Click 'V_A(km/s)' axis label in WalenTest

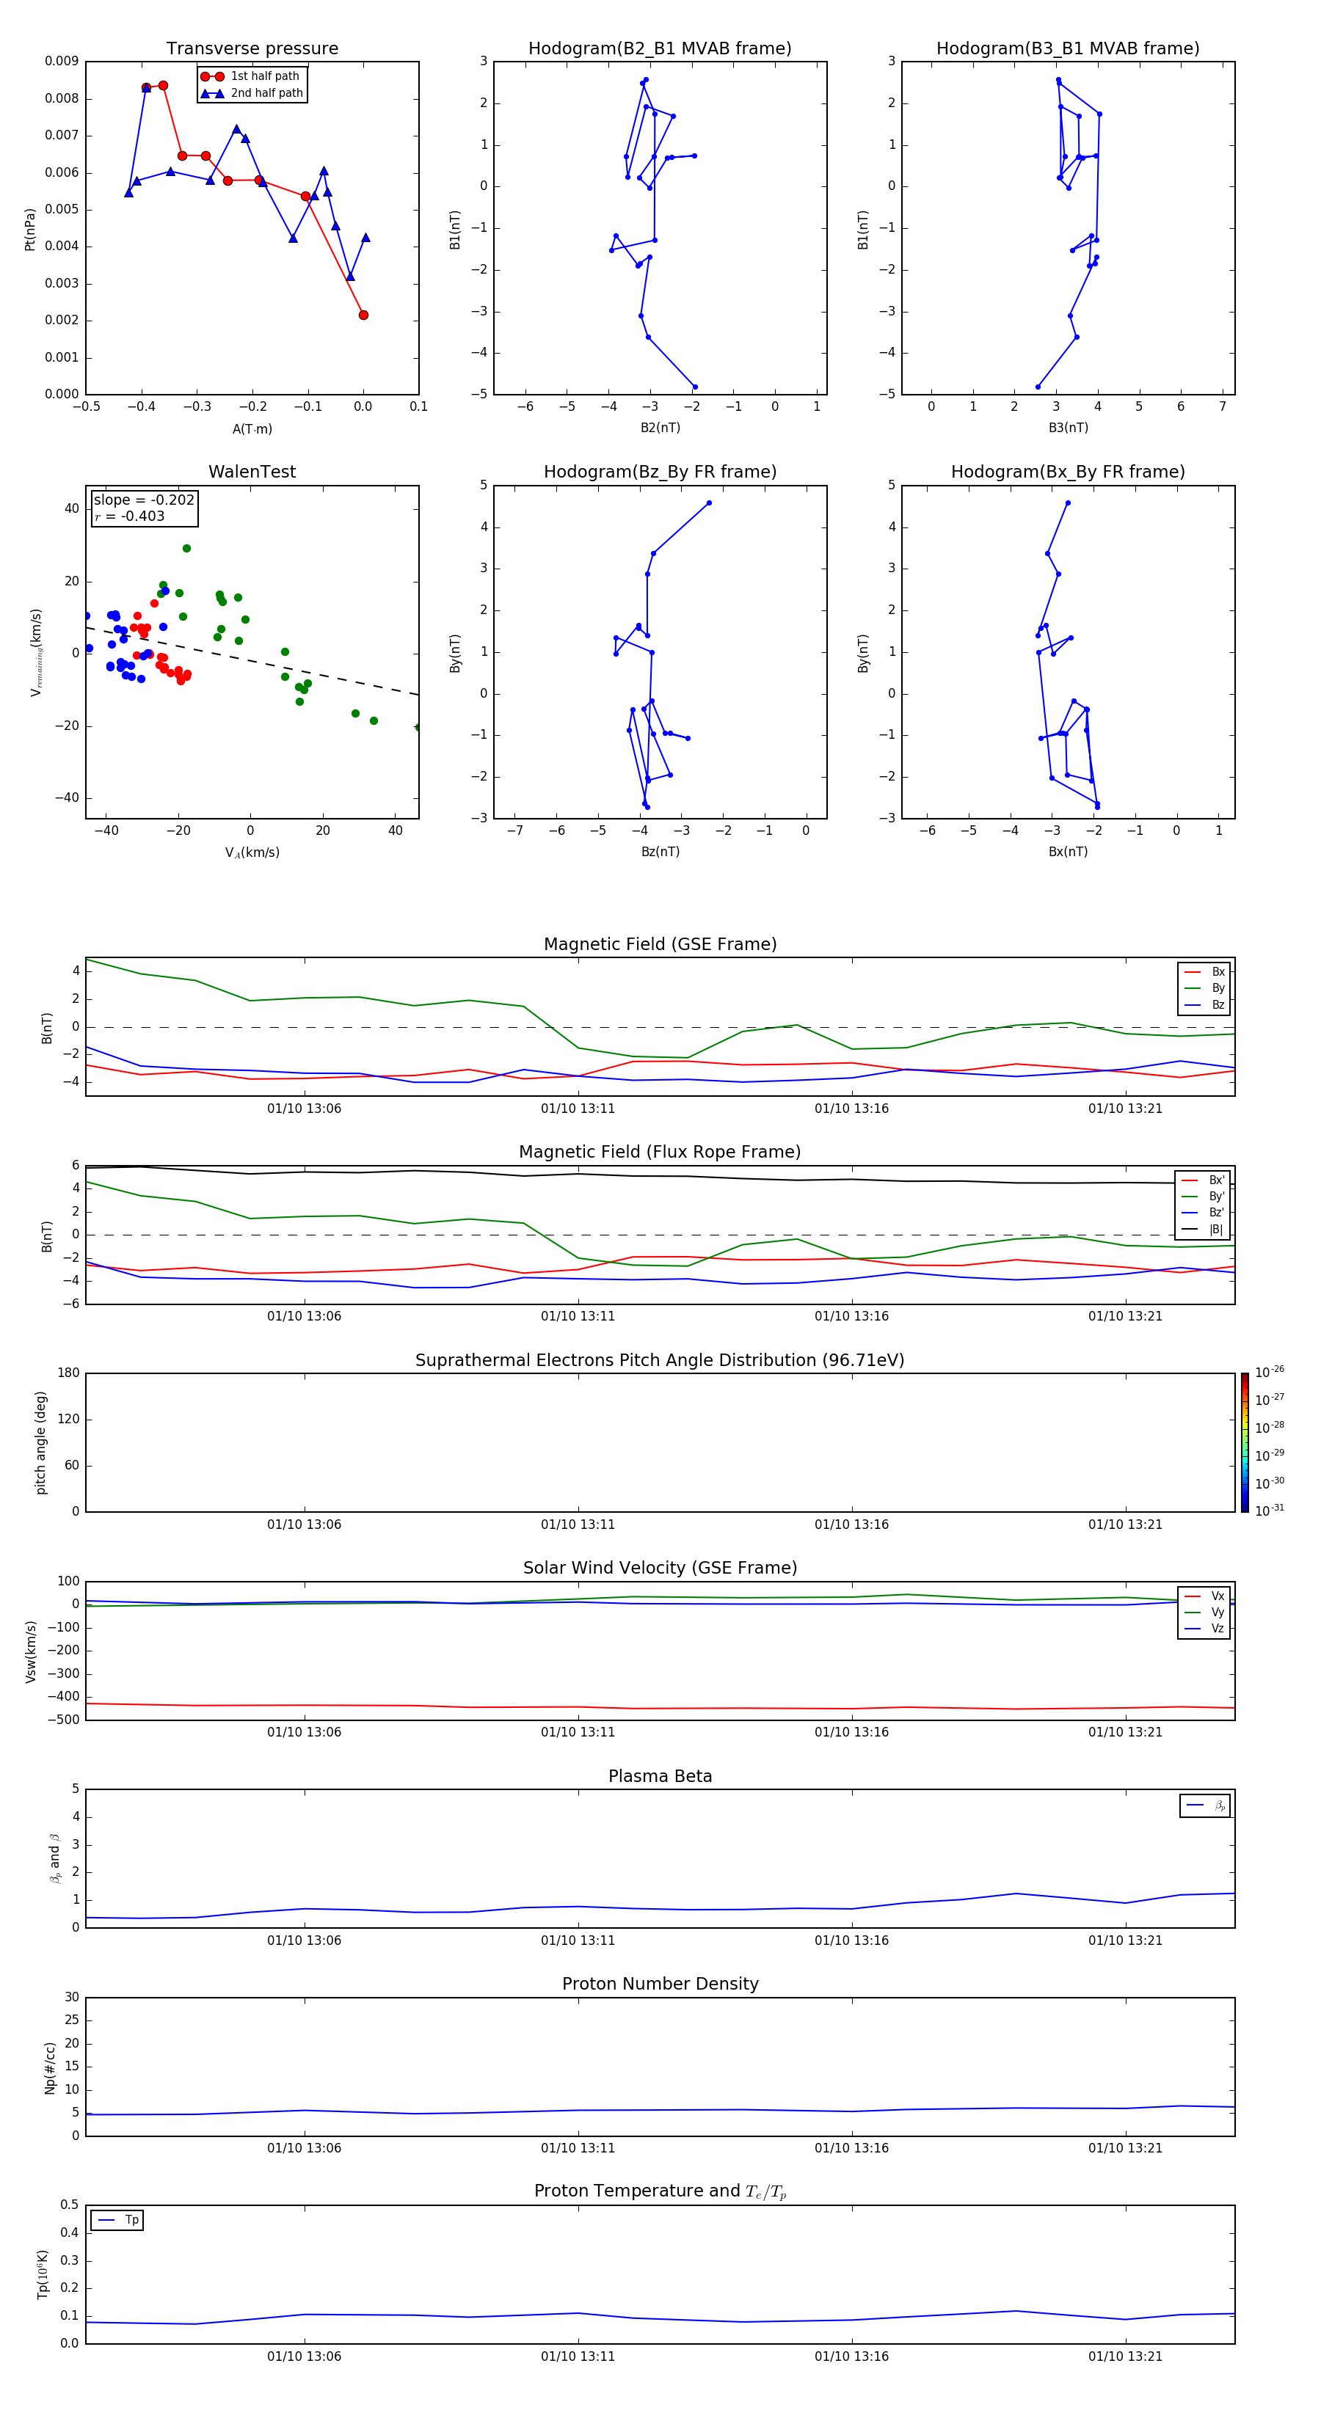click(252, 853)
